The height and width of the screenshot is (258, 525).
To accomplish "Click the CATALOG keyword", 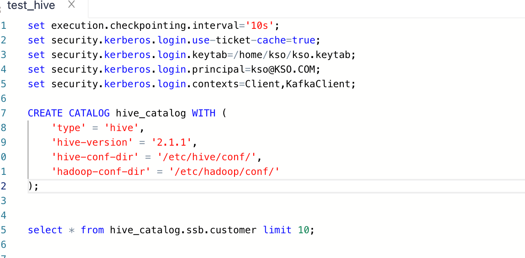I will (x=89, y=113).
